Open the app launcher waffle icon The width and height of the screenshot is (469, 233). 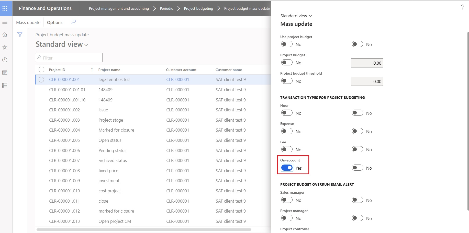point(5,8)
